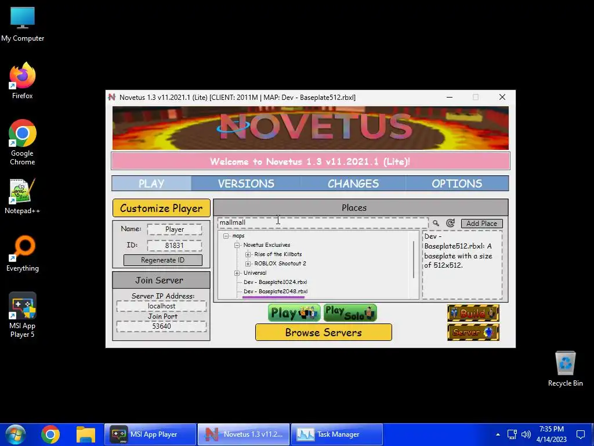Open the Notepad++ desktop shortcut

pos(23,196)
